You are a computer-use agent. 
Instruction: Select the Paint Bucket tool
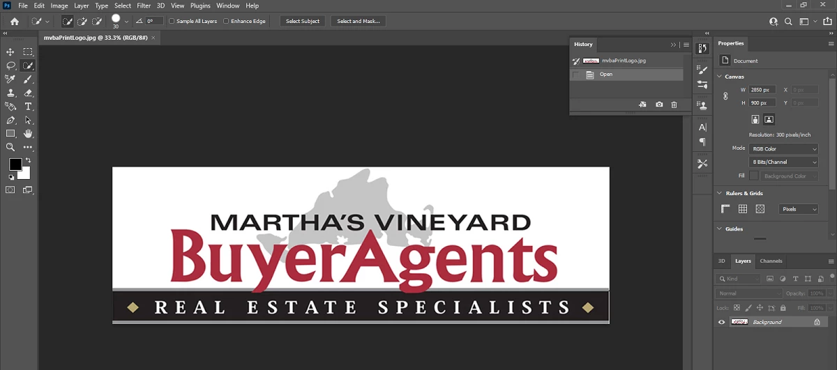click(x=10, y=107)
